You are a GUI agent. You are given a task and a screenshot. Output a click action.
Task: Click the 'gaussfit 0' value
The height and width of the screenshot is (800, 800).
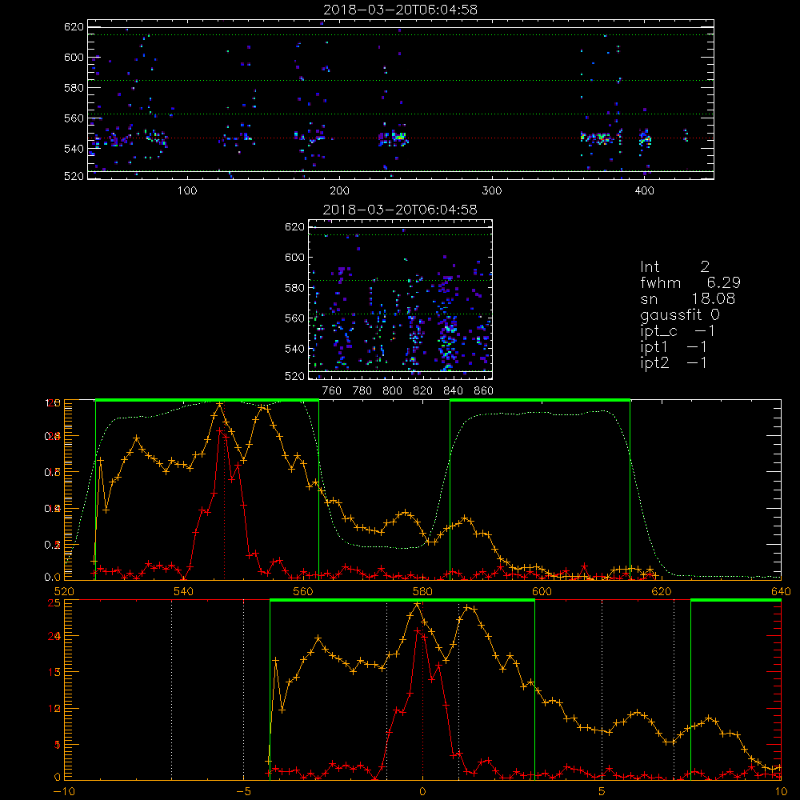tap(680, 314)
